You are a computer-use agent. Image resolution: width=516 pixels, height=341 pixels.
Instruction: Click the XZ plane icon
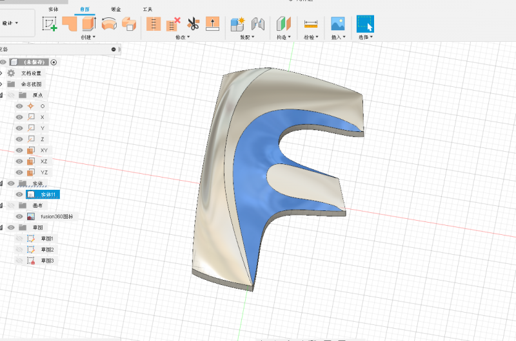(x=30, y=161)
